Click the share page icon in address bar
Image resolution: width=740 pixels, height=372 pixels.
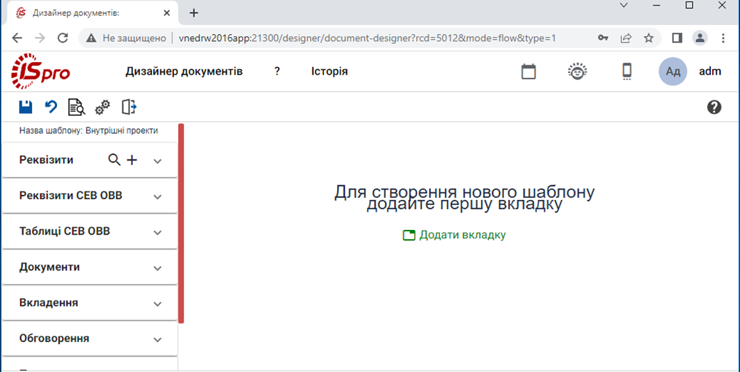[627, 38]
